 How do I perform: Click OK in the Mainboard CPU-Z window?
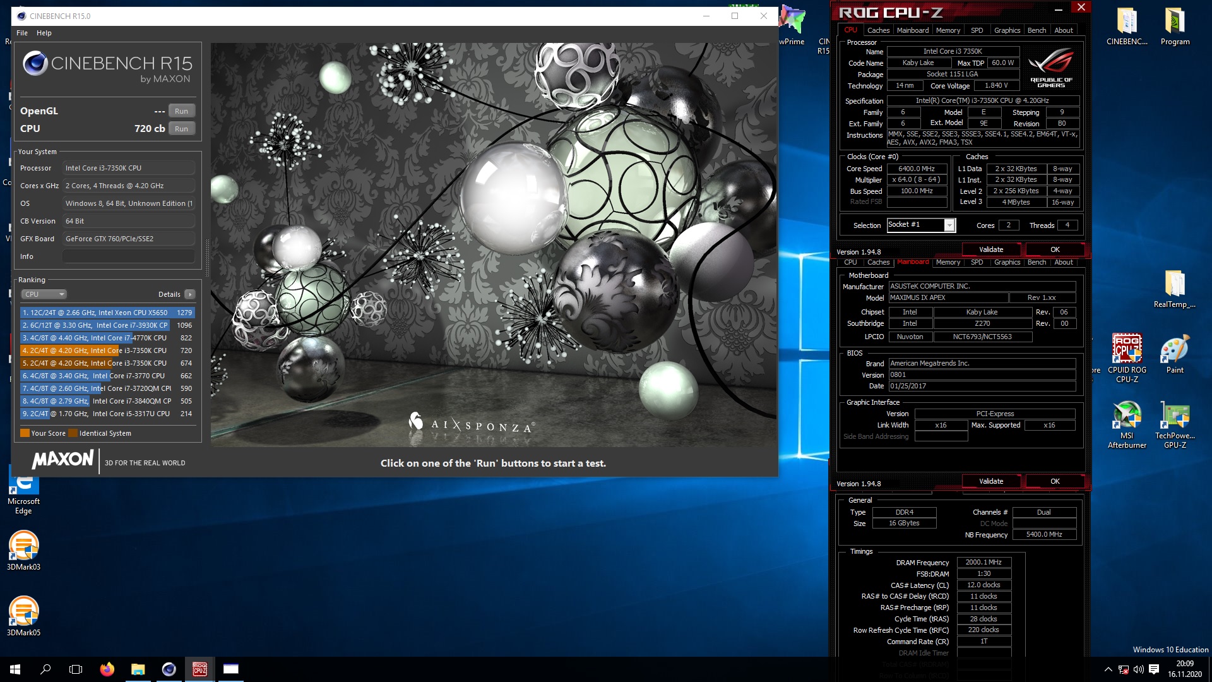(x=1055, y=481)
